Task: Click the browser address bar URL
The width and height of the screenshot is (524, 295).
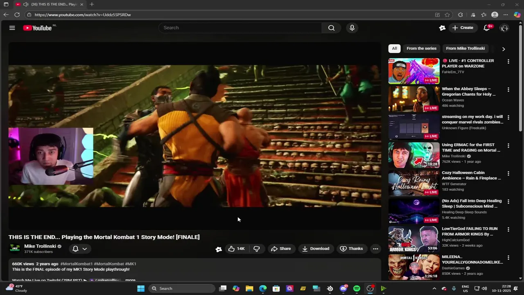Action: point(83,15)
